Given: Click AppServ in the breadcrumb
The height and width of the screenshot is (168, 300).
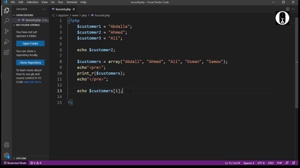Looking at the screenshot, I should pos(63,15).
